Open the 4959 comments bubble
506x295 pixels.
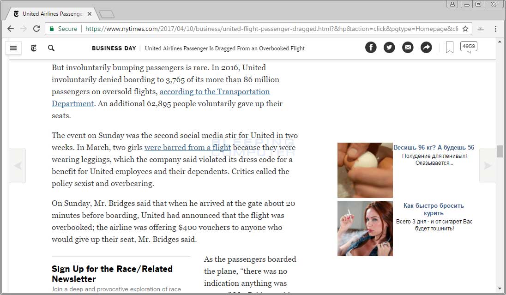(x=469, y=47)
